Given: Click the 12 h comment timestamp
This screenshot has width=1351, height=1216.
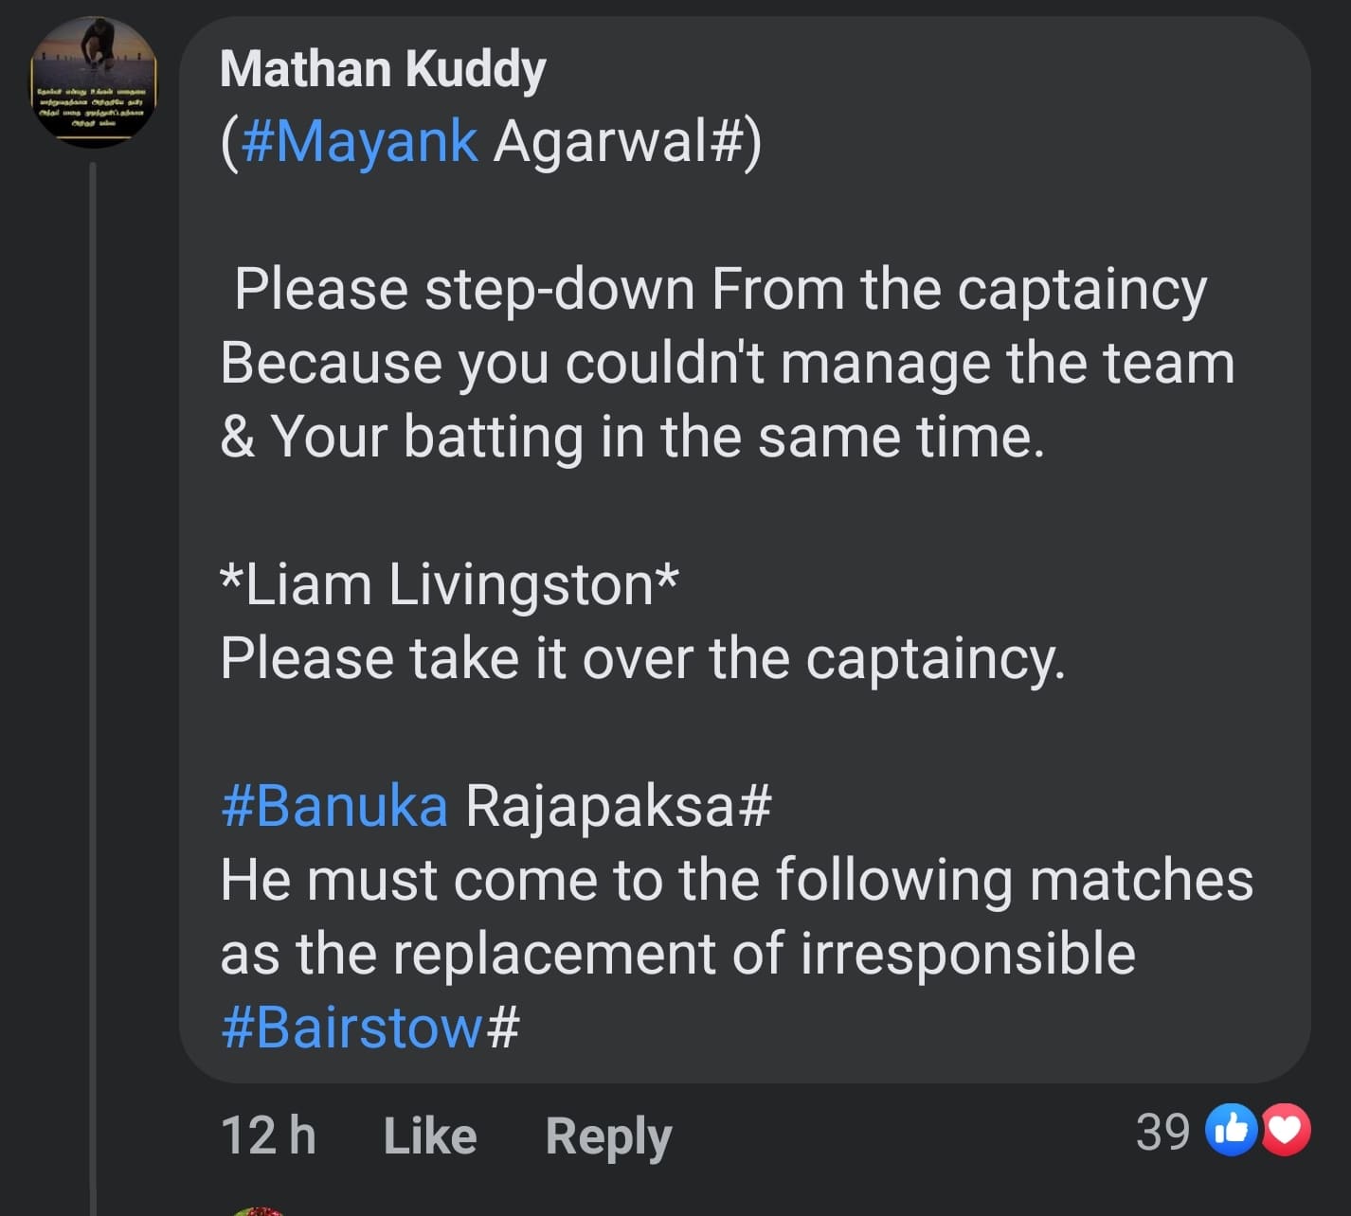Looking at the screenshot, I should coord(268,1136).
